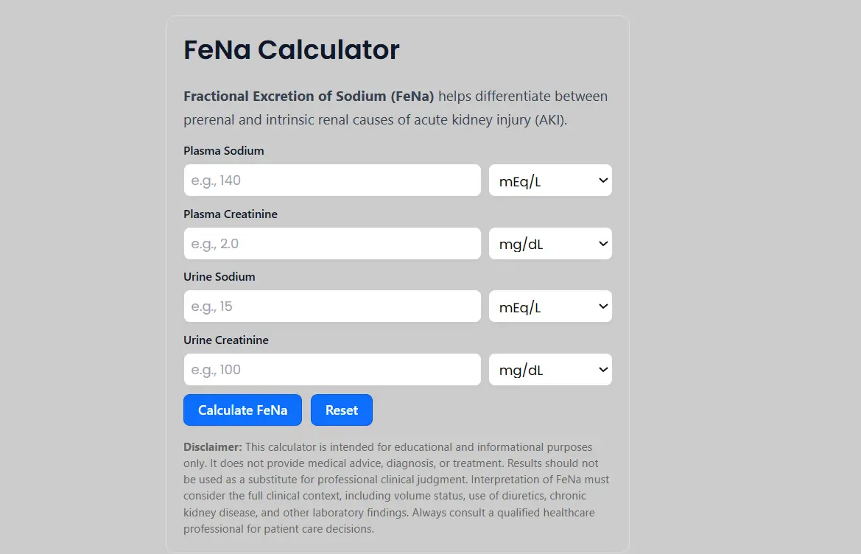Viewport: 861px width, 554px height.
Task: Select the Urine Creatinine input field
Action: coord(331,369)
